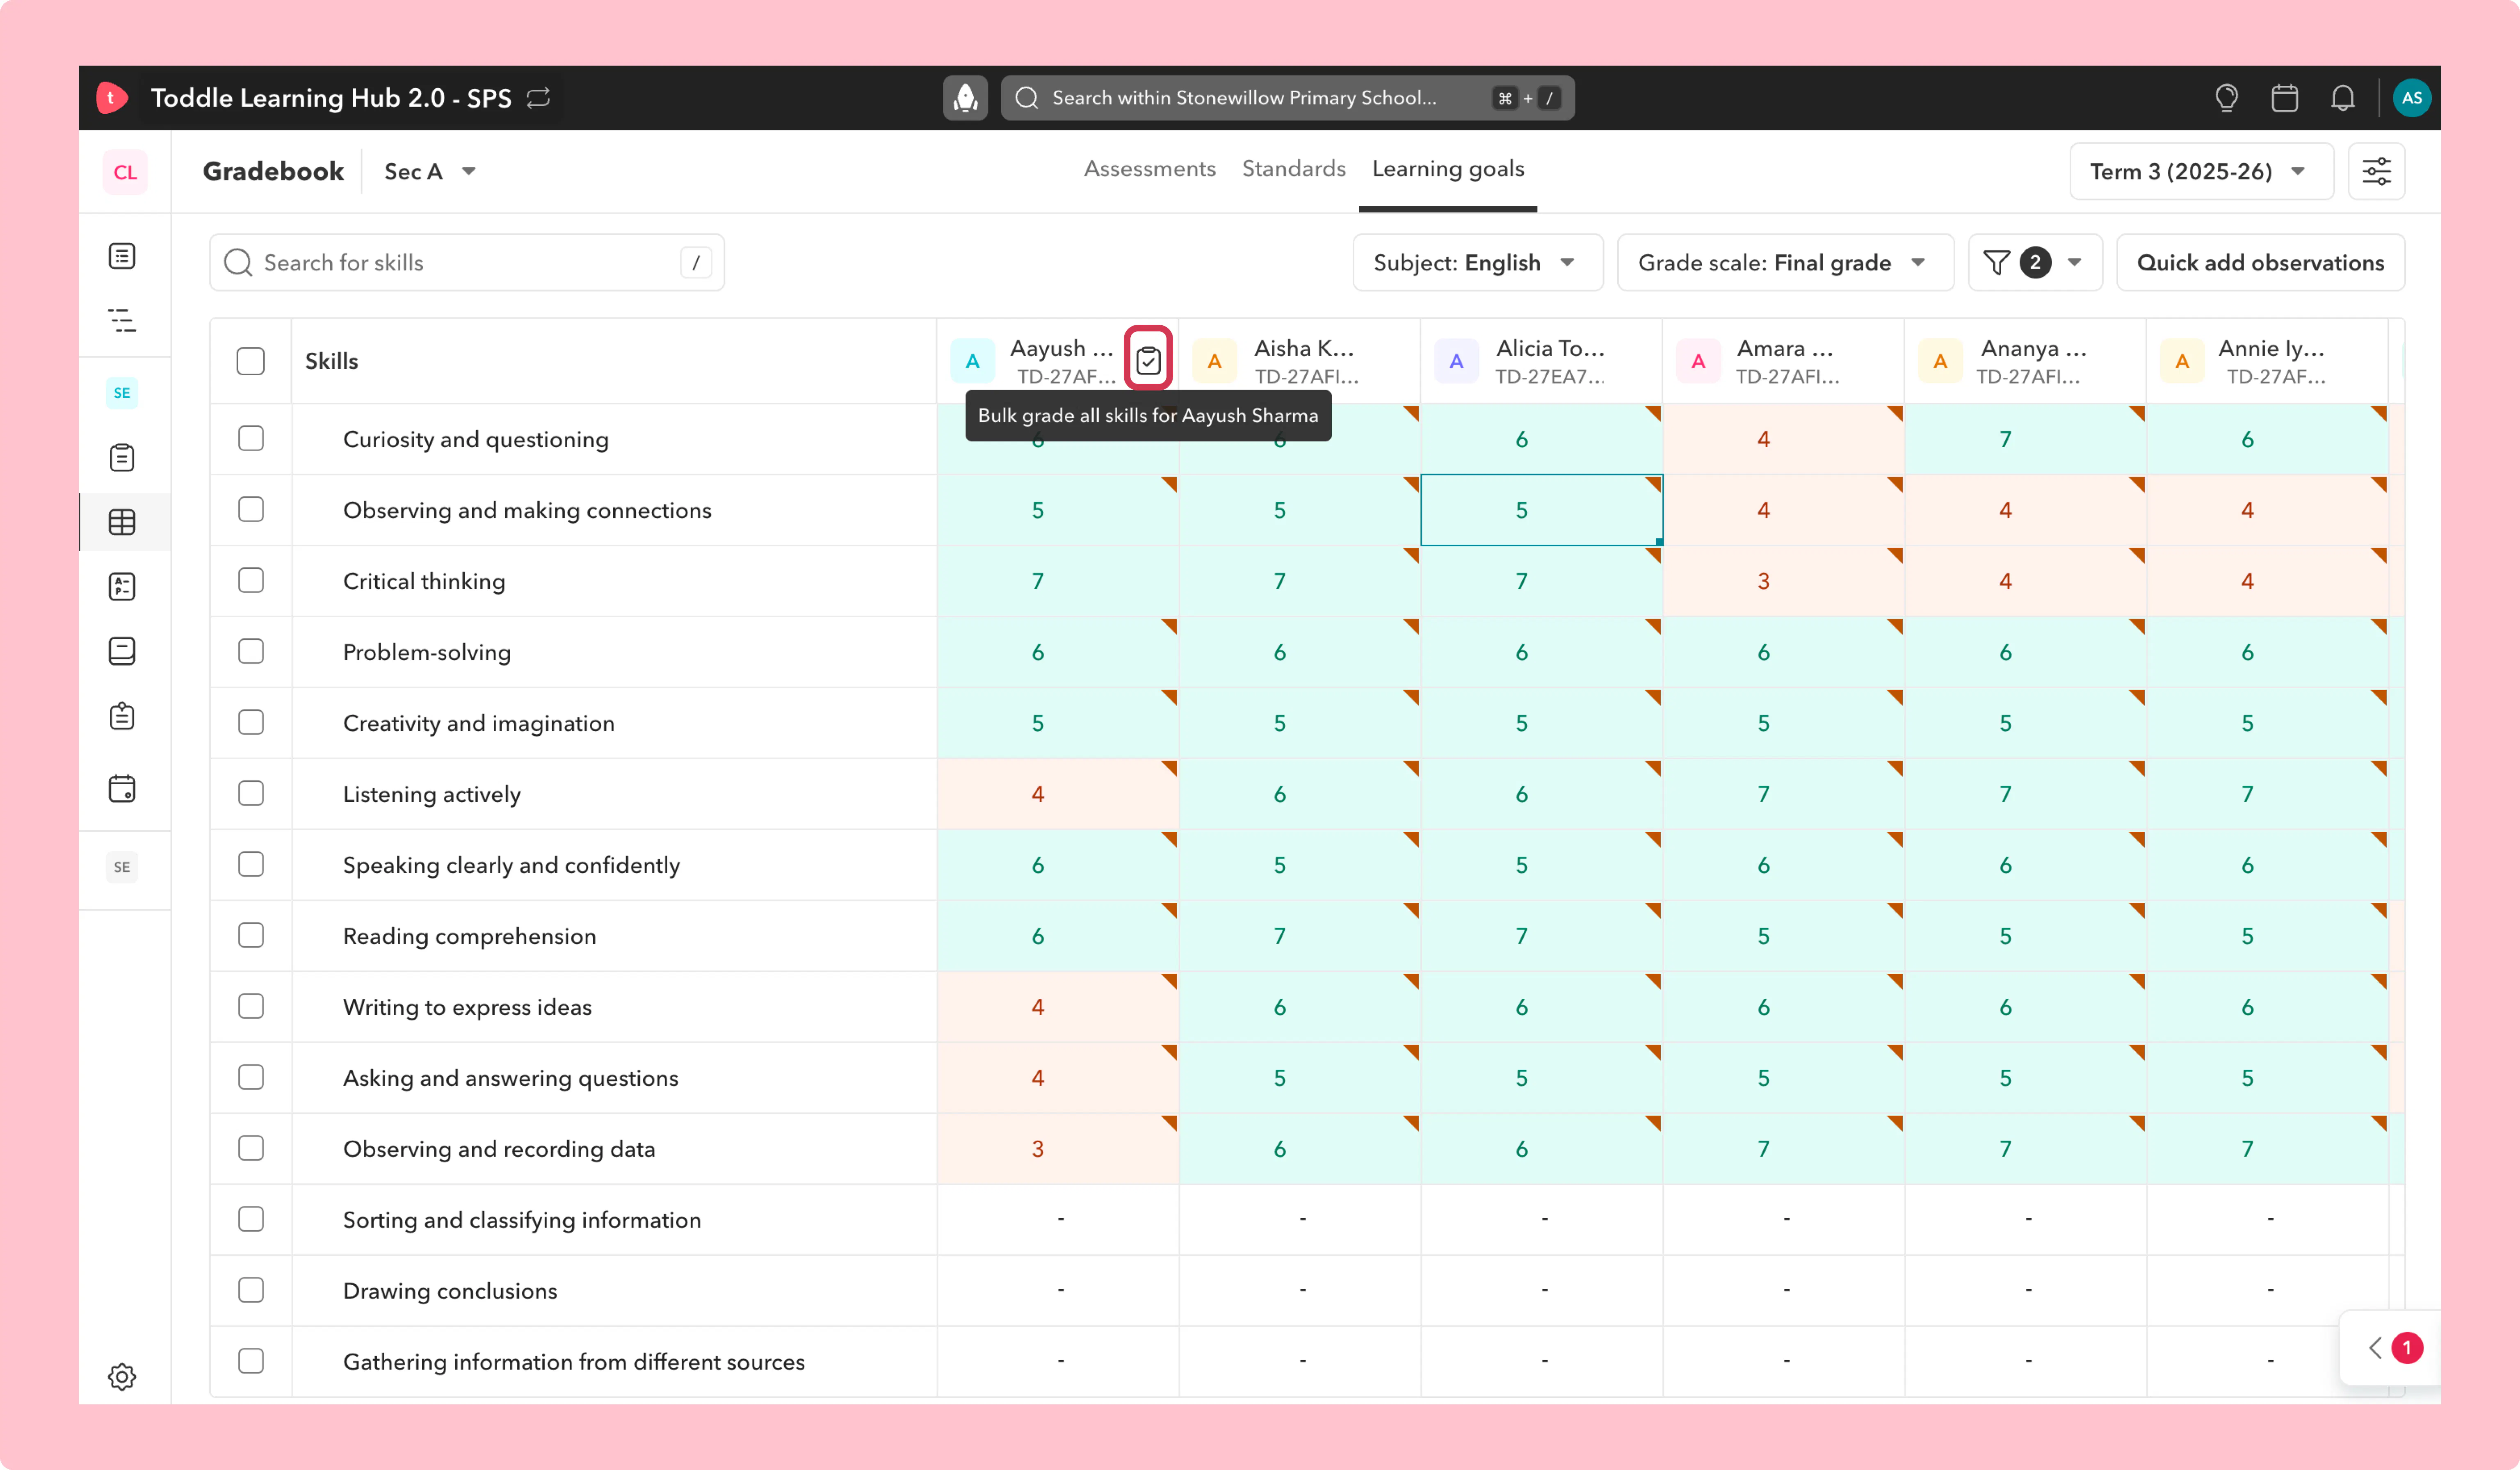The width and height of the screenshot is (2520, 1470).
Task: Check the Curiosity and questioning checkbox
Action: pos(251,439)
